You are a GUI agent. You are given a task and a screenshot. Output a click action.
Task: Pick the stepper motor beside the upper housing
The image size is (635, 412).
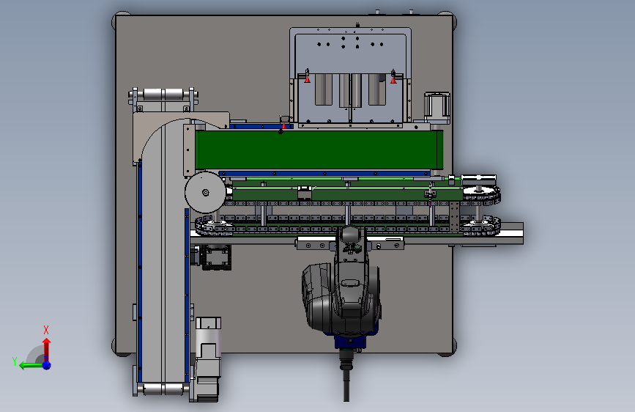coord(437,106)
